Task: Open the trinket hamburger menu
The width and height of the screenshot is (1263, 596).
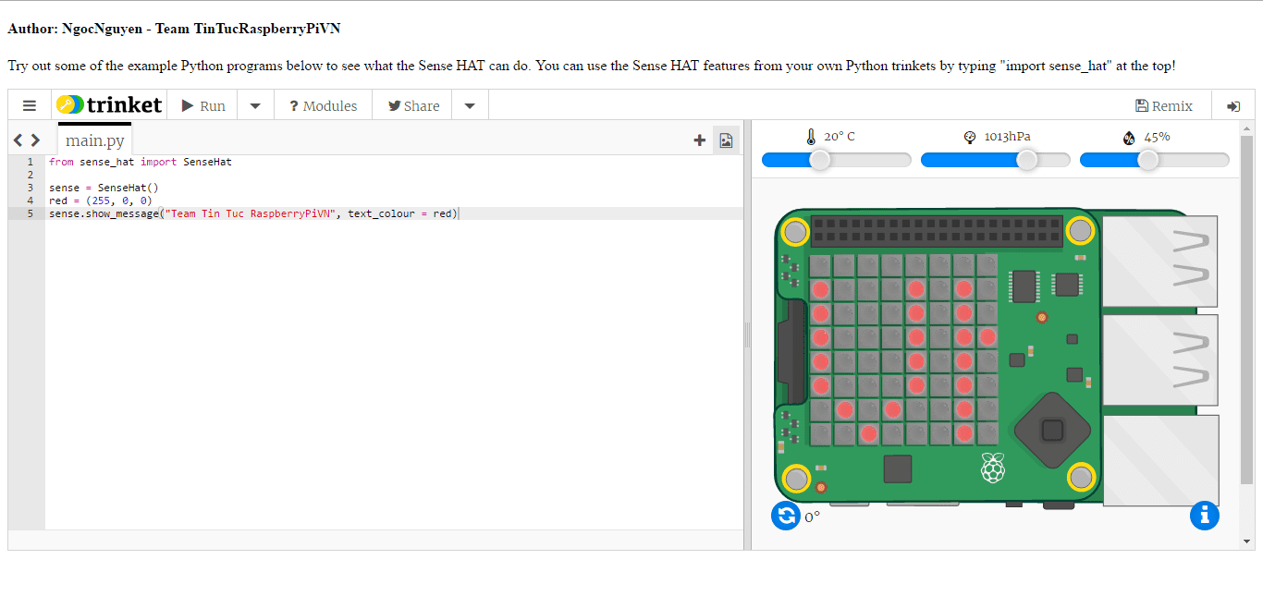Action: (30, 105)
